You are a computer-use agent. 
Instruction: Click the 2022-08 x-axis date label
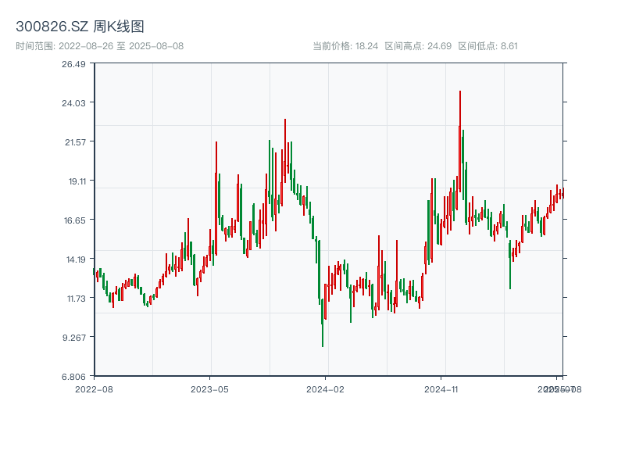click(x=94, y=388)
